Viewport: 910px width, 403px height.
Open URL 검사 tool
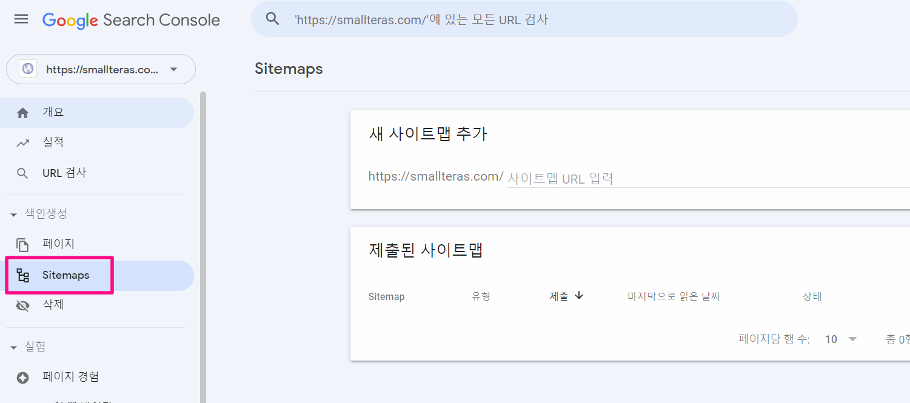(97, 173)
